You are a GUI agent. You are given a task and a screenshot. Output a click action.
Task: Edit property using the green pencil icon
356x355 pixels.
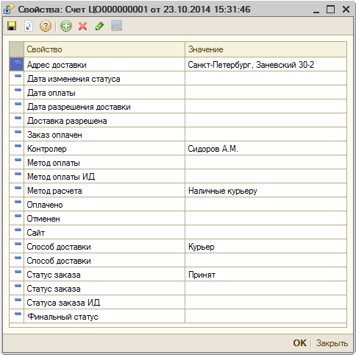pyautogui.click(x=99, y=26)
